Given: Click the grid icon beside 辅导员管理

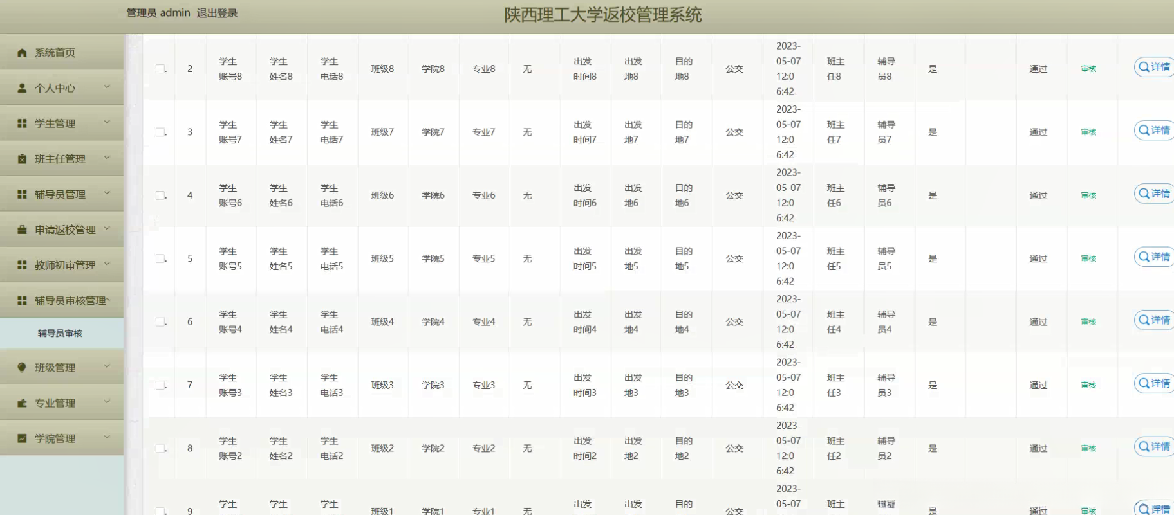Looking at the screenshot, I should [22, 194].
